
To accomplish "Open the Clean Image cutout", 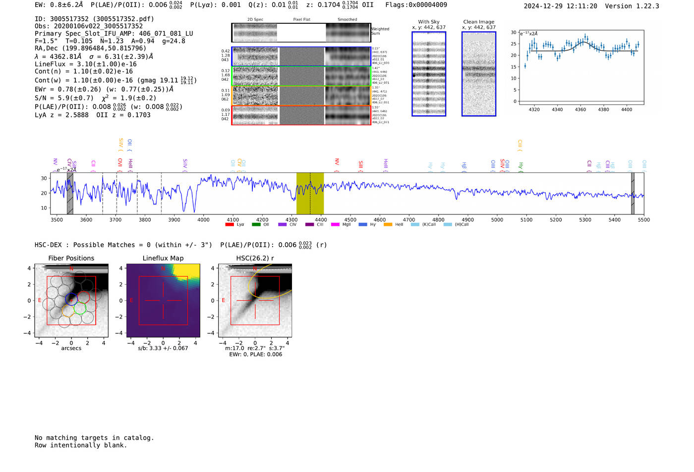I will tap(479, 74).
